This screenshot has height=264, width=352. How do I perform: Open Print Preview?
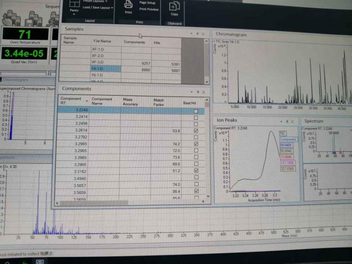pyautogui.click(x=149, y=9)
